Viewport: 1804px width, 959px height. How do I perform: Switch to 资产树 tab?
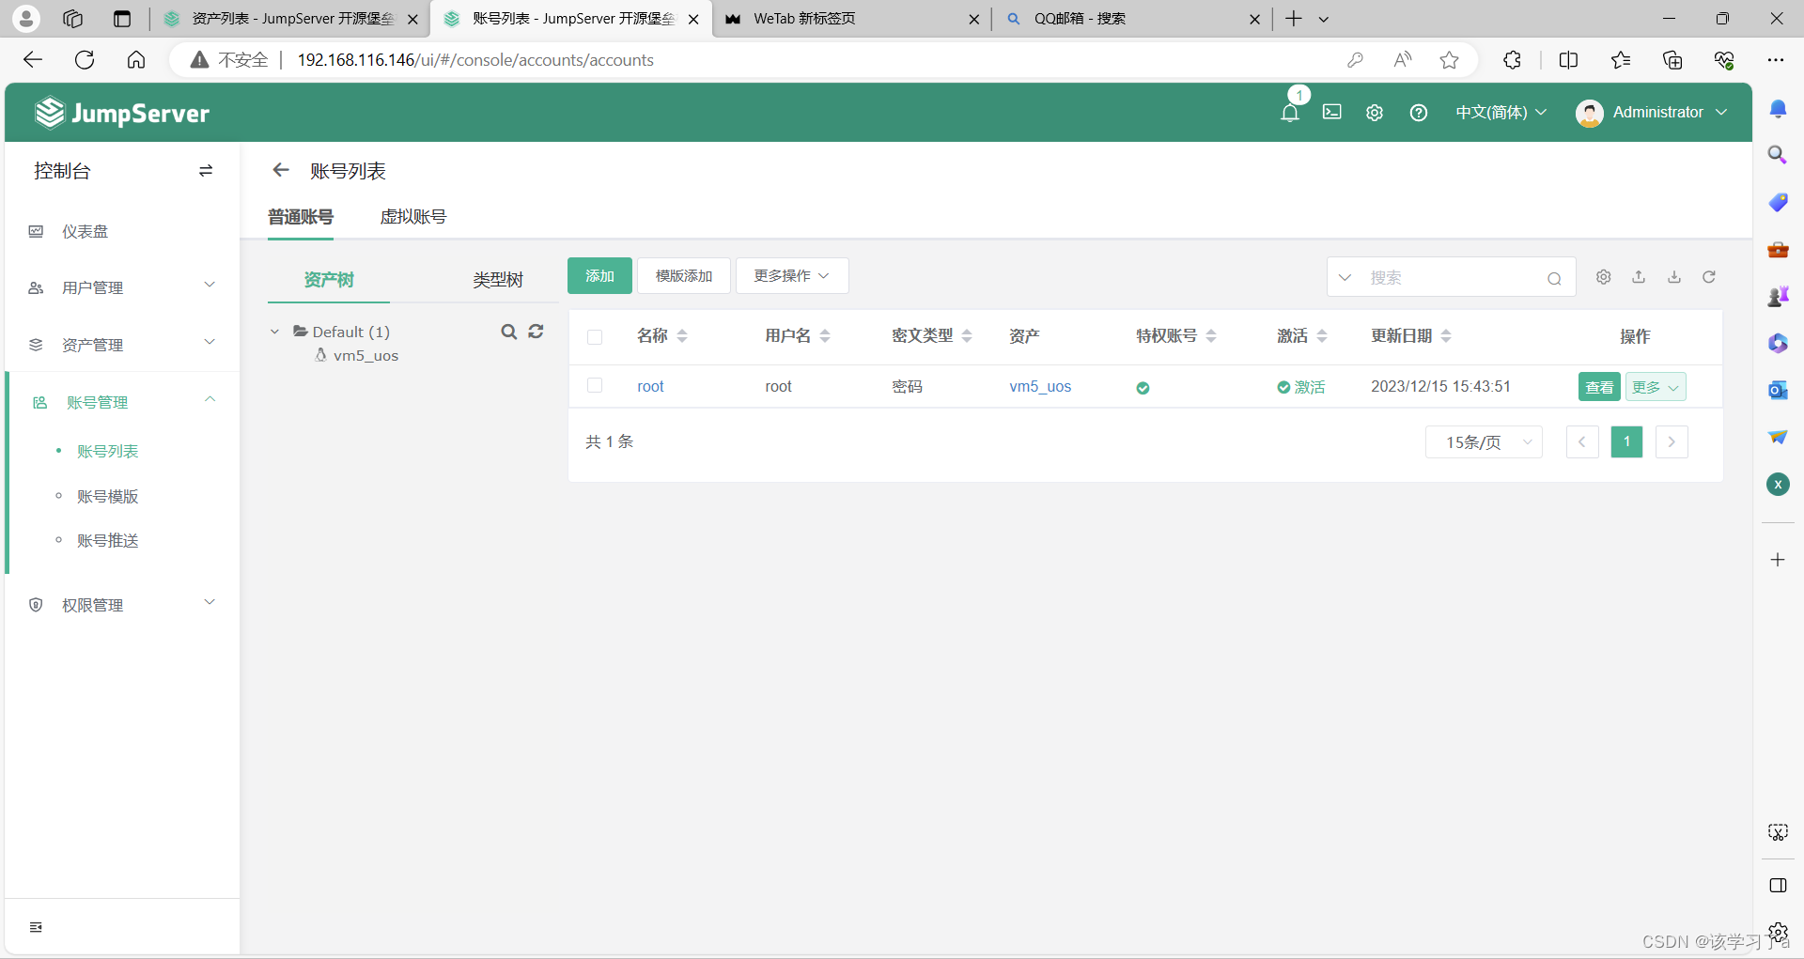pos(329,280)
